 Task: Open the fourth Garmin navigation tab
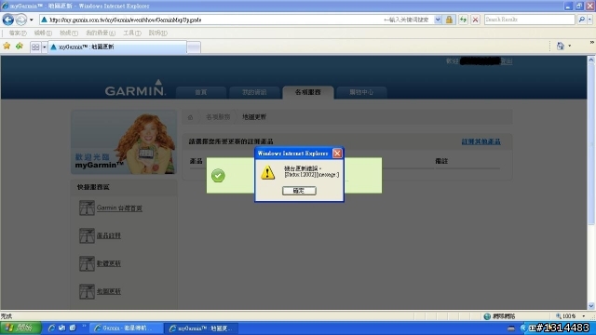pyautogui.click(x=361, y=92)
